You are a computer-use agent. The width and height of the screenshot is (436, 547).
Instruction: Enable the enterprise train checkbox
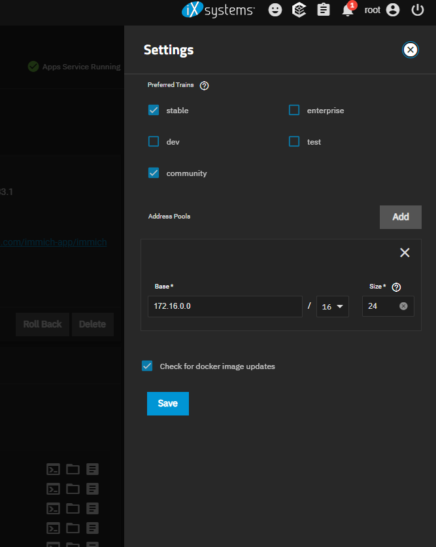click(294, 111)
